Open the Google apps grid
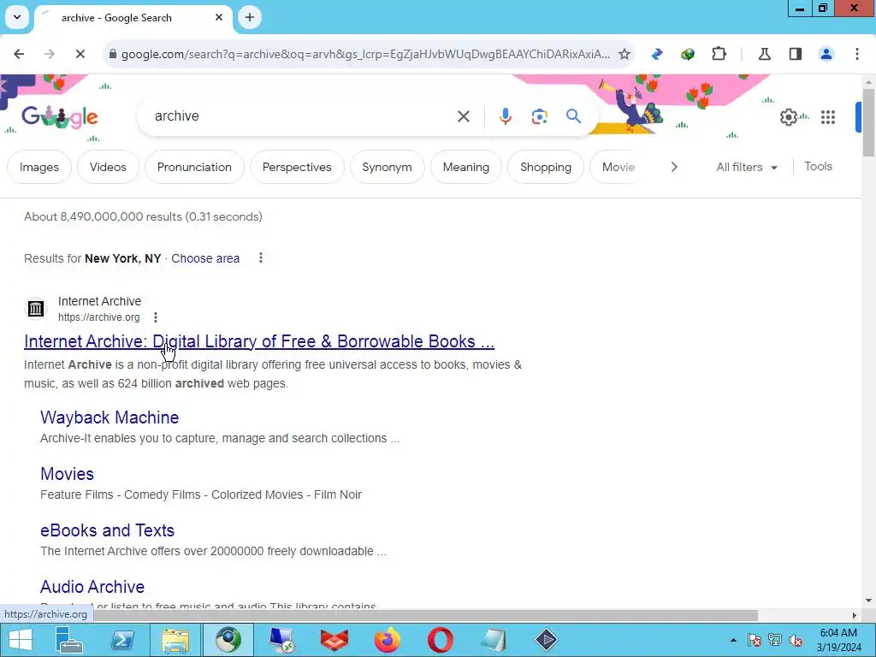876x657 pixels. 828,116
